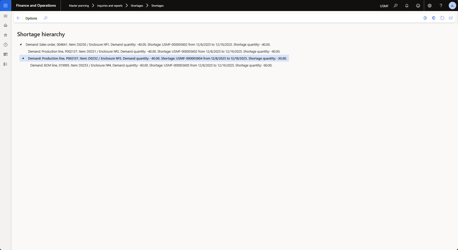458x250 pixels.
Task: Open the feedback smiley icon
Action: click(x=418, y=6)
